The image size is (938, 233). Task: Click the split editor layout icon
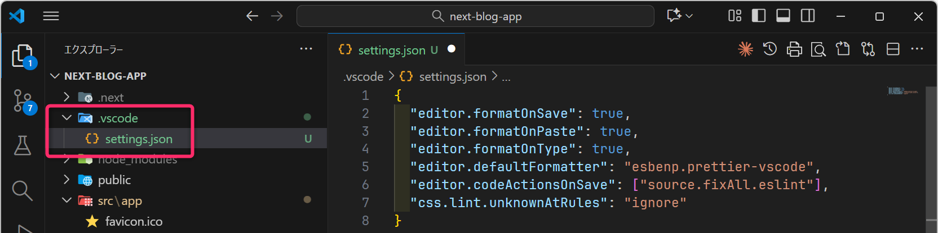point(893,49)
